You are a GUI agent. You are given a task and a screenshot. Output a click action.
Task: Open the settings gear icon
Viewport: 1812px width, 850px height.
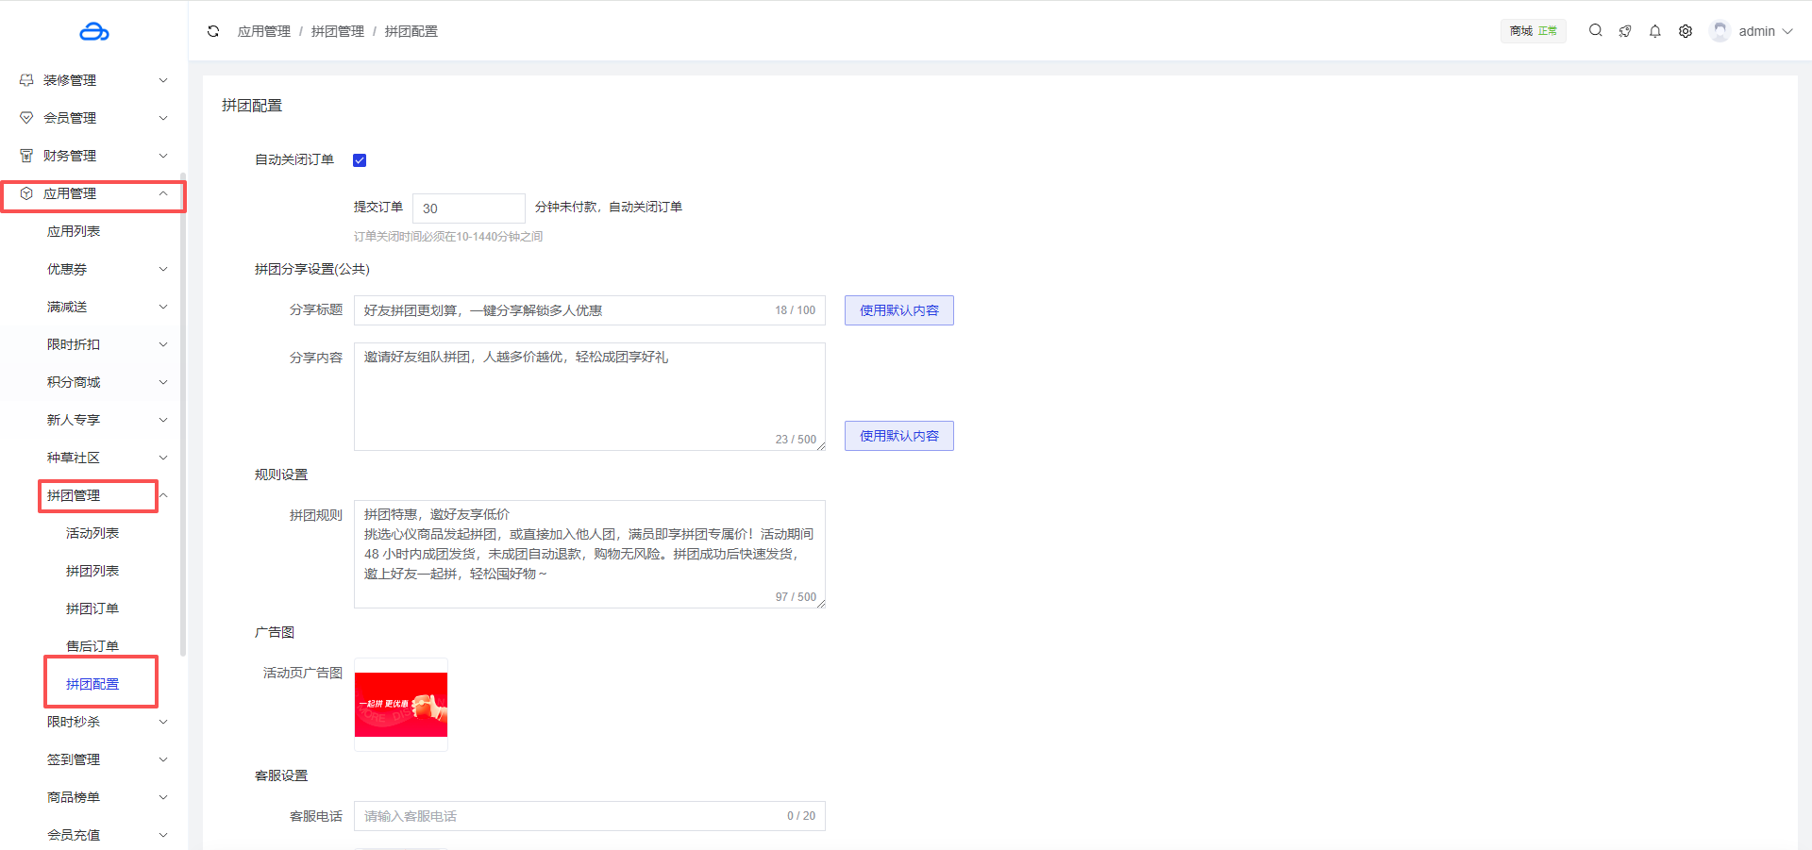(1686, 31)
